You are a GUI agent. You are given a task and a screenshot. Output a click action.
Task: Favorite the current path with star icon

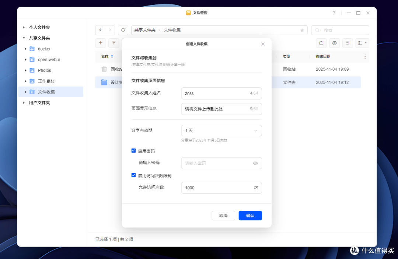302,30
